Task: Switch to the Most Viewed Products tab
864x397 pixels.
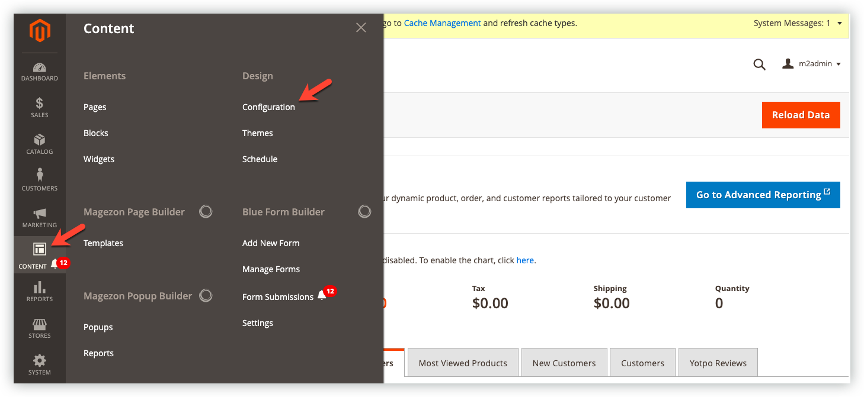Action: tap(463, 362)
